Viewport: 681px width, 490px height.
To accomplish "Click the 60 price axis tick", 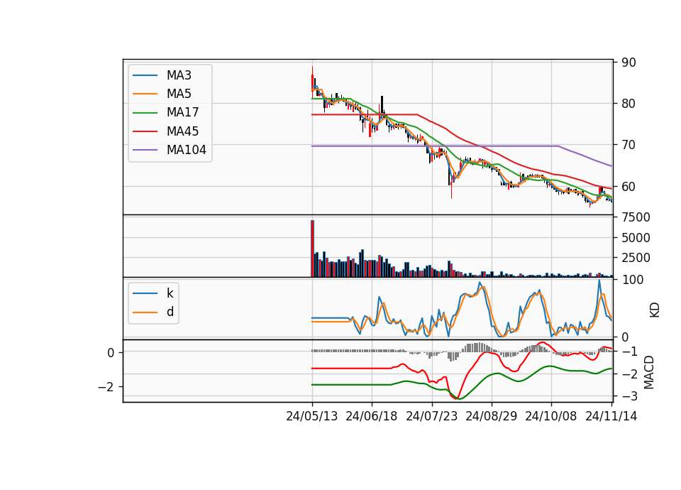I will (629, 187).
